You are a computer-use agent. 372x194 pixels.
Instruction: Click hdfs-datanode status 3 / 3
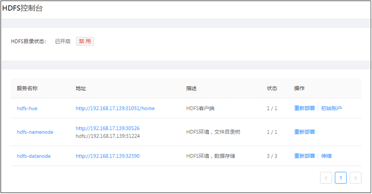271,156
